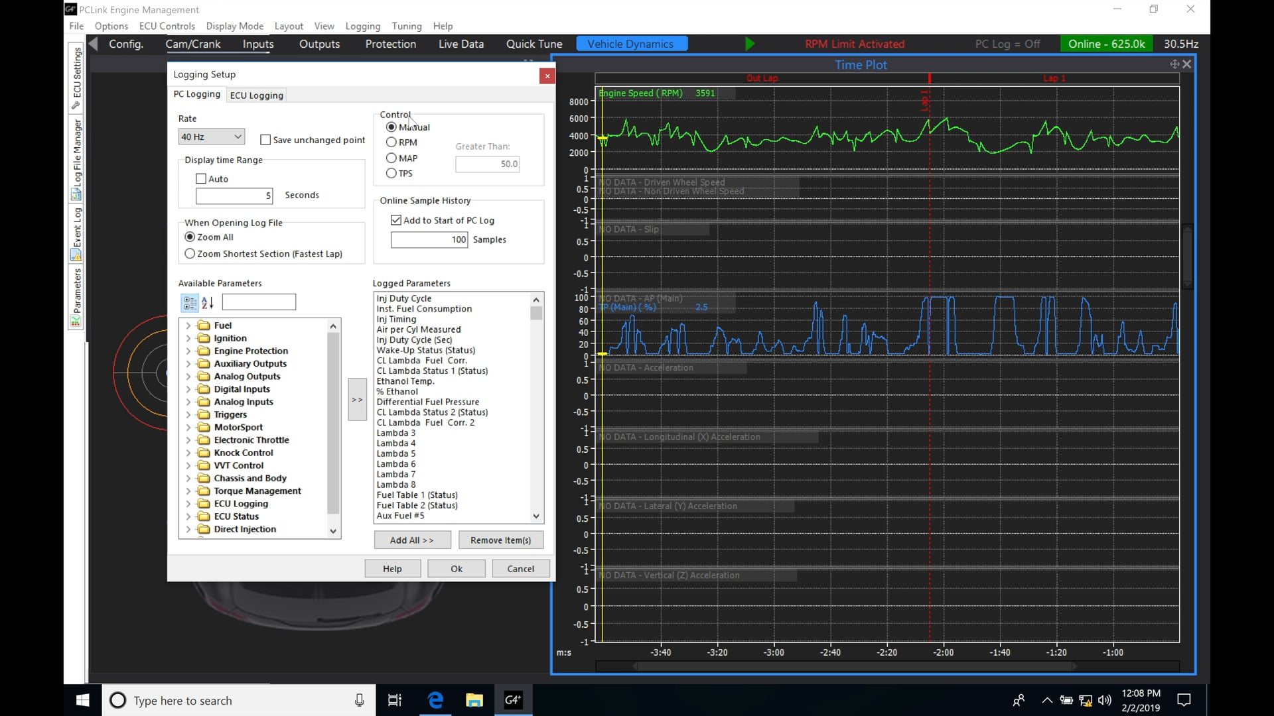The height and width of the screenshot is (716, 1274).
Task: Expand the MotorSport parameter folder
Action: click(189, 427)
